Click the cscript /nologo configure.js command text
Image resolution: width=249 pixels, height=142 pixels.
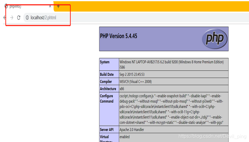(x=171, y=109)
